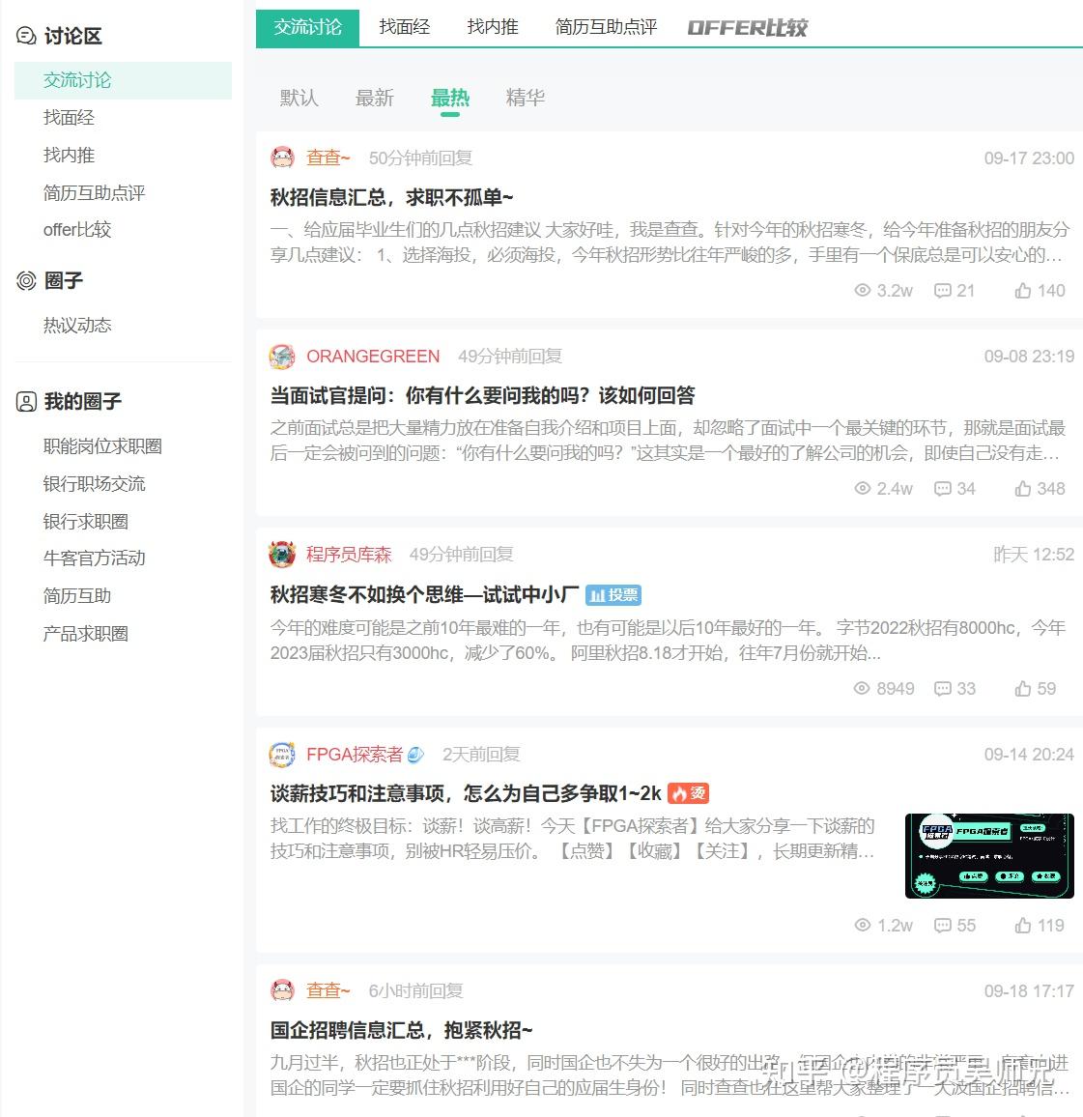This screenshot has height=1117, width=1083.
Task: Open the FPGA探索者 post thumbnail image
Action: (989, 856)
